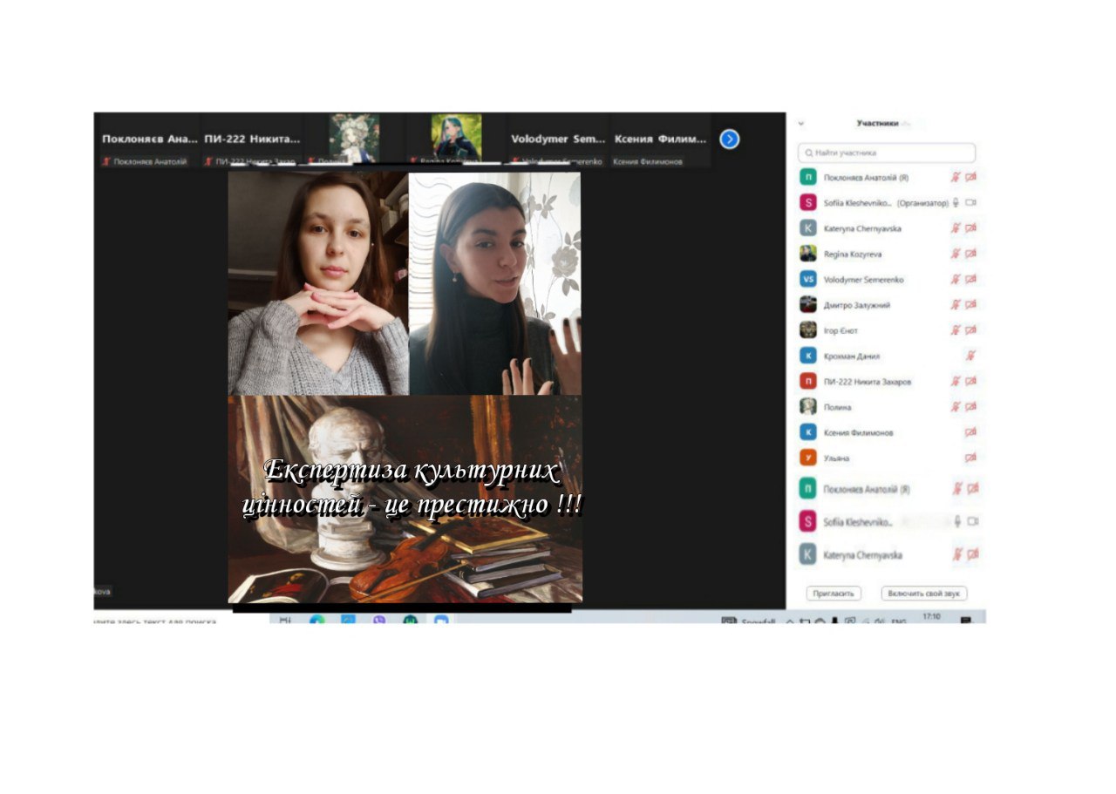The height and width of the screenshot is (794, 1116).
Task: Click the Ульяна name in the participants list
Action: [x=836, y=458]
